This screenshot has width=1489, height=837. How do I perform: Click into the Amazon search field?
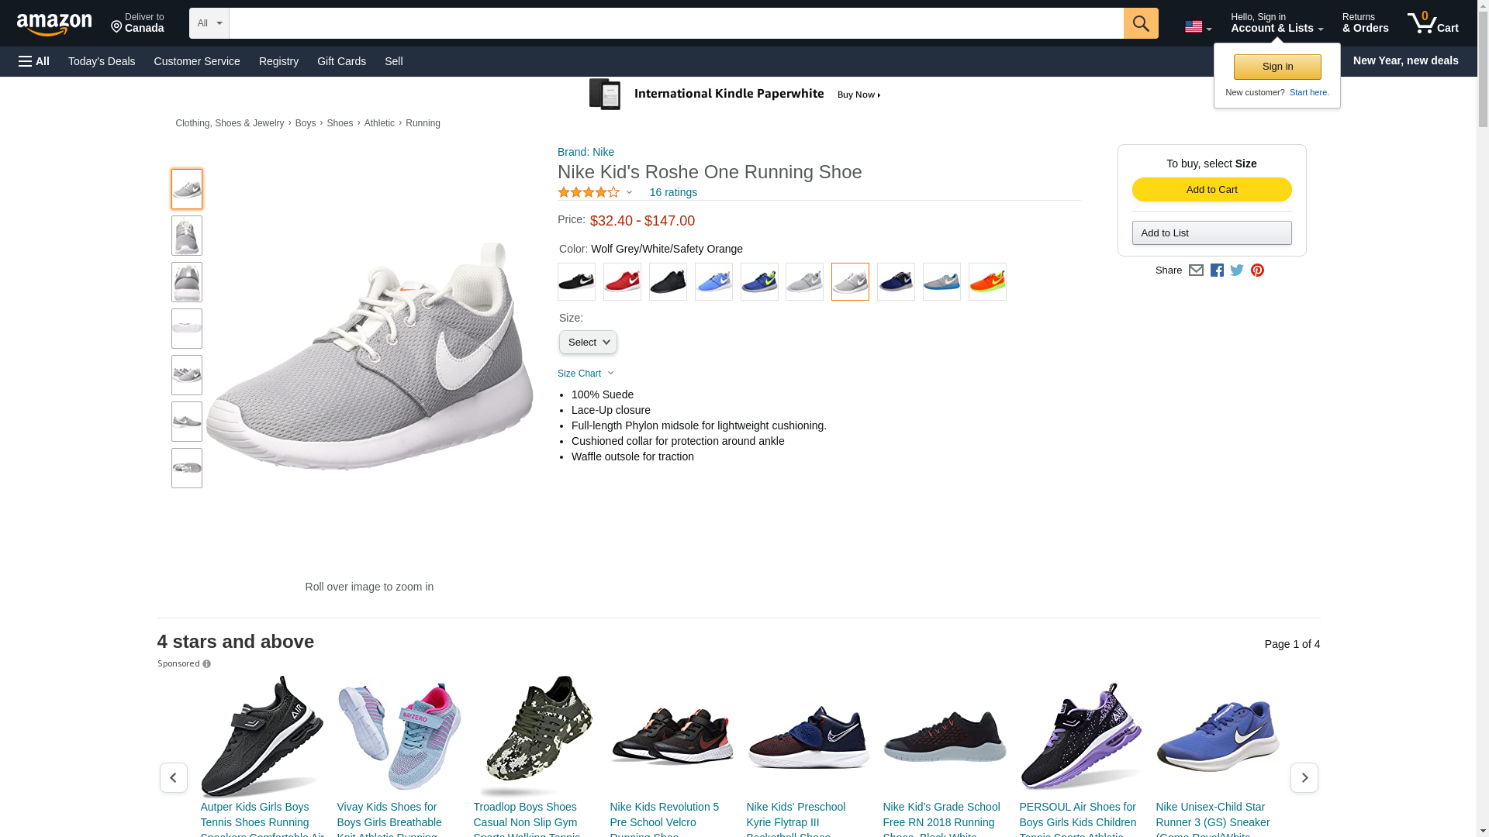[675, 23]
